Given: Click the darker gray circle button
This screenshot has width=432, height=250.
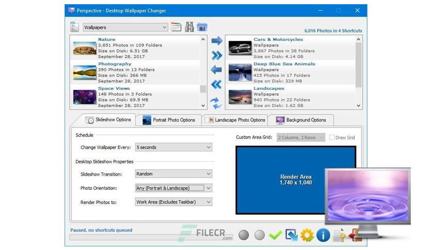Looking at the screenshot, I should click(x=243, y=235).
